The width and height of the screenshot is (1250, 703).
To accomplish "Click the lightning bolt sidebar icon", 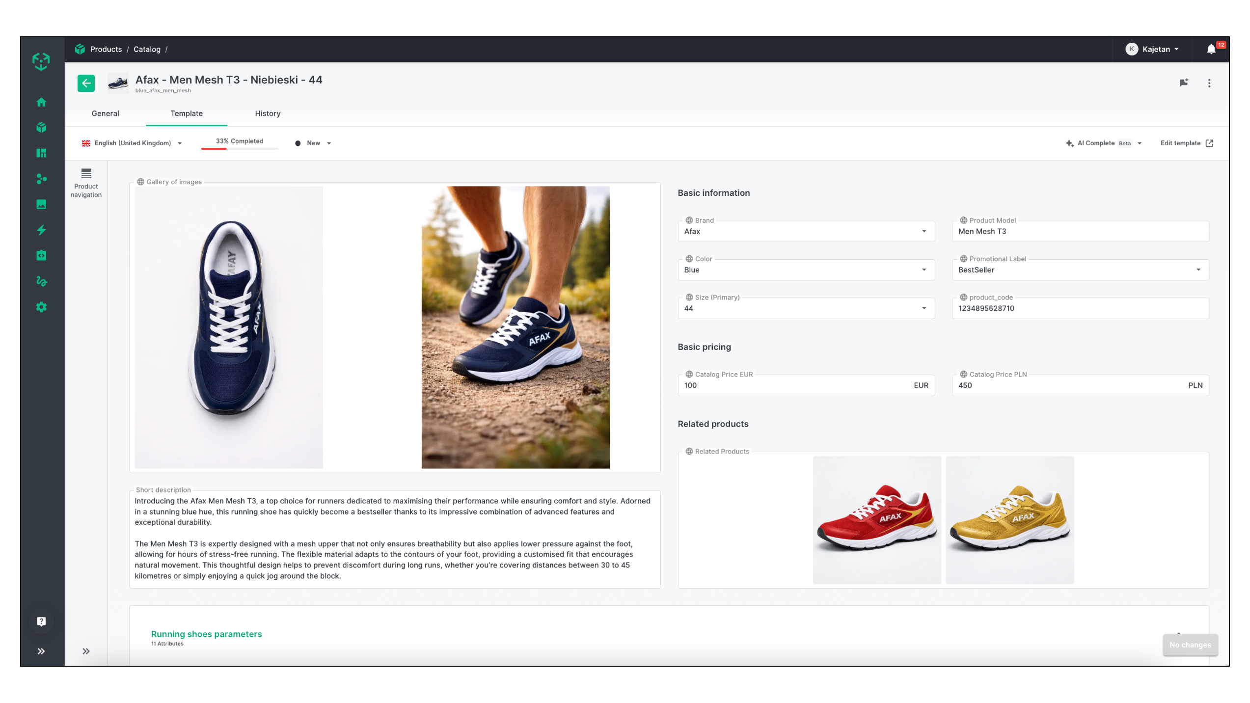I will [41, 230].
